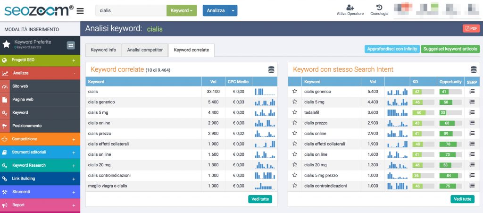
Task: Click the swap arrows icon in Keyword Preferite
Action: coord(71,45)
